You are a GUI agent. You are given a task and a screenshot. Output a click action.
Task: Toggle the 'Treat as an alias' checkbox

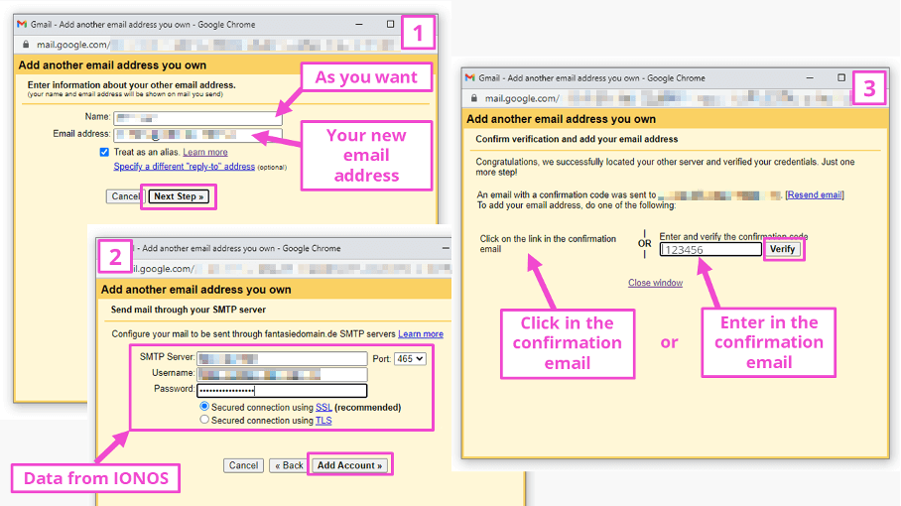click(x=104, y=152)
